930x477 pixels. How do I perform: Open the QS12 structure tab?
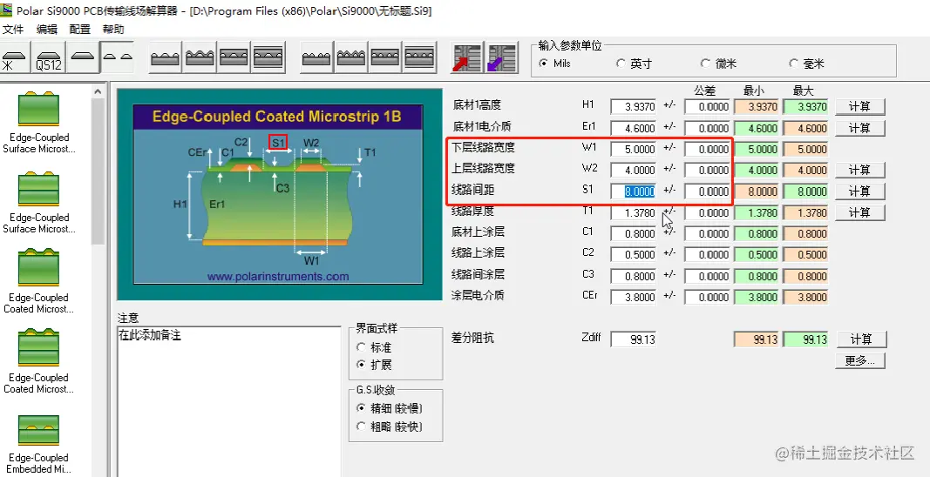point(49,57)
